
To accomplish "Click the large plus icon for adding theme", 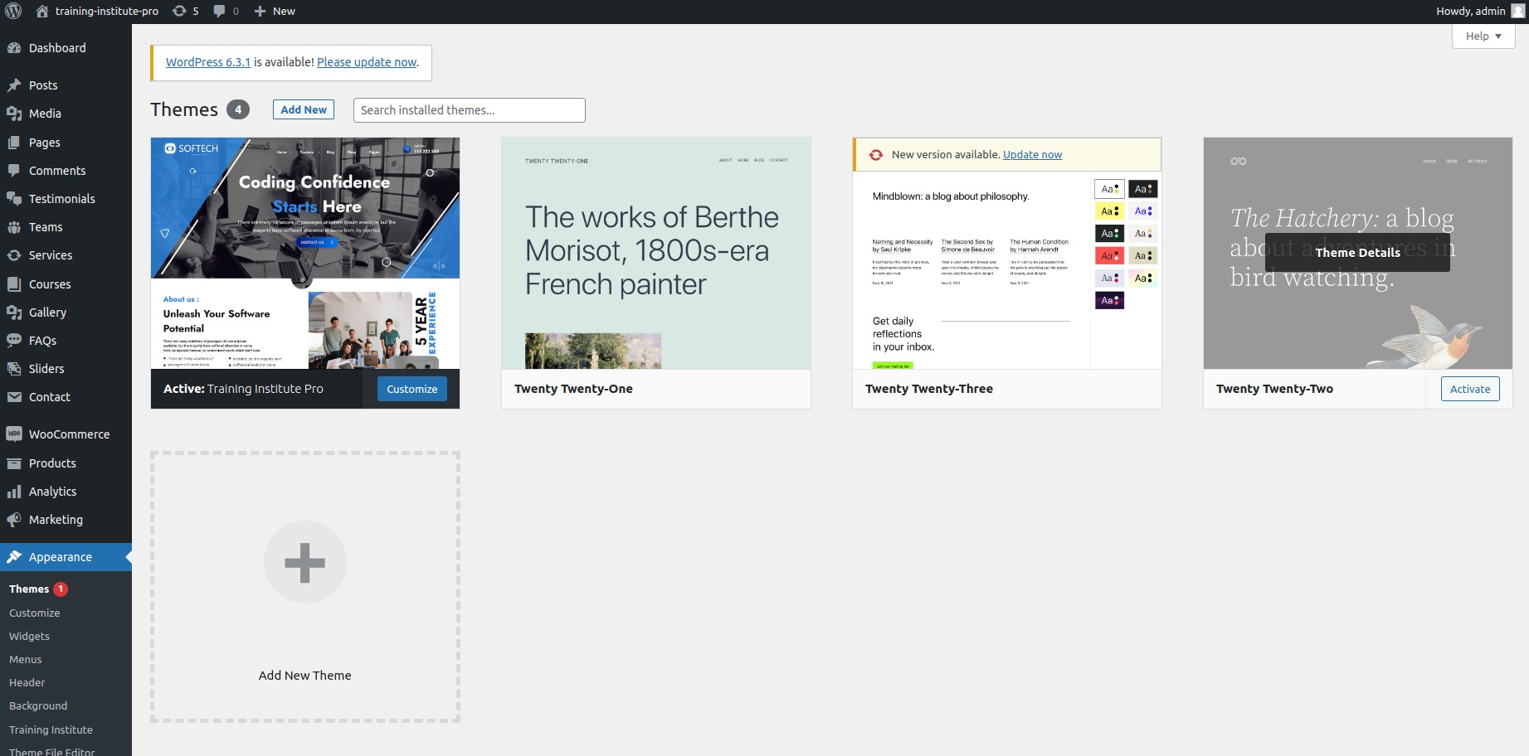I will tap(305, 562).
